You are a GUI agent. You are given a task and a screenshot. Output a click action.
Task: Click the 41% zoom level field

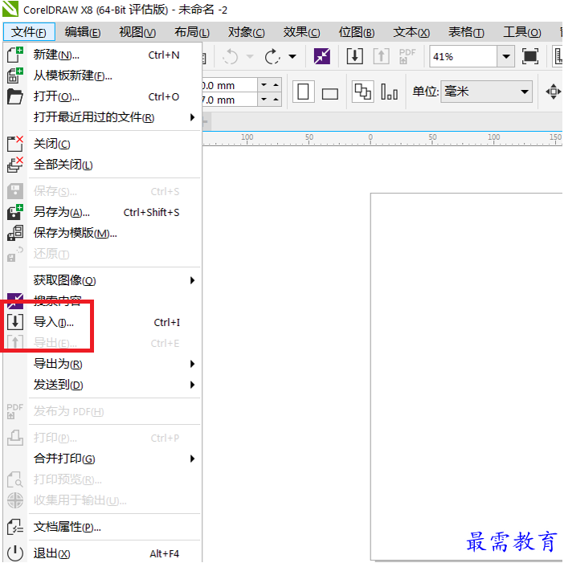click(463, 56)
